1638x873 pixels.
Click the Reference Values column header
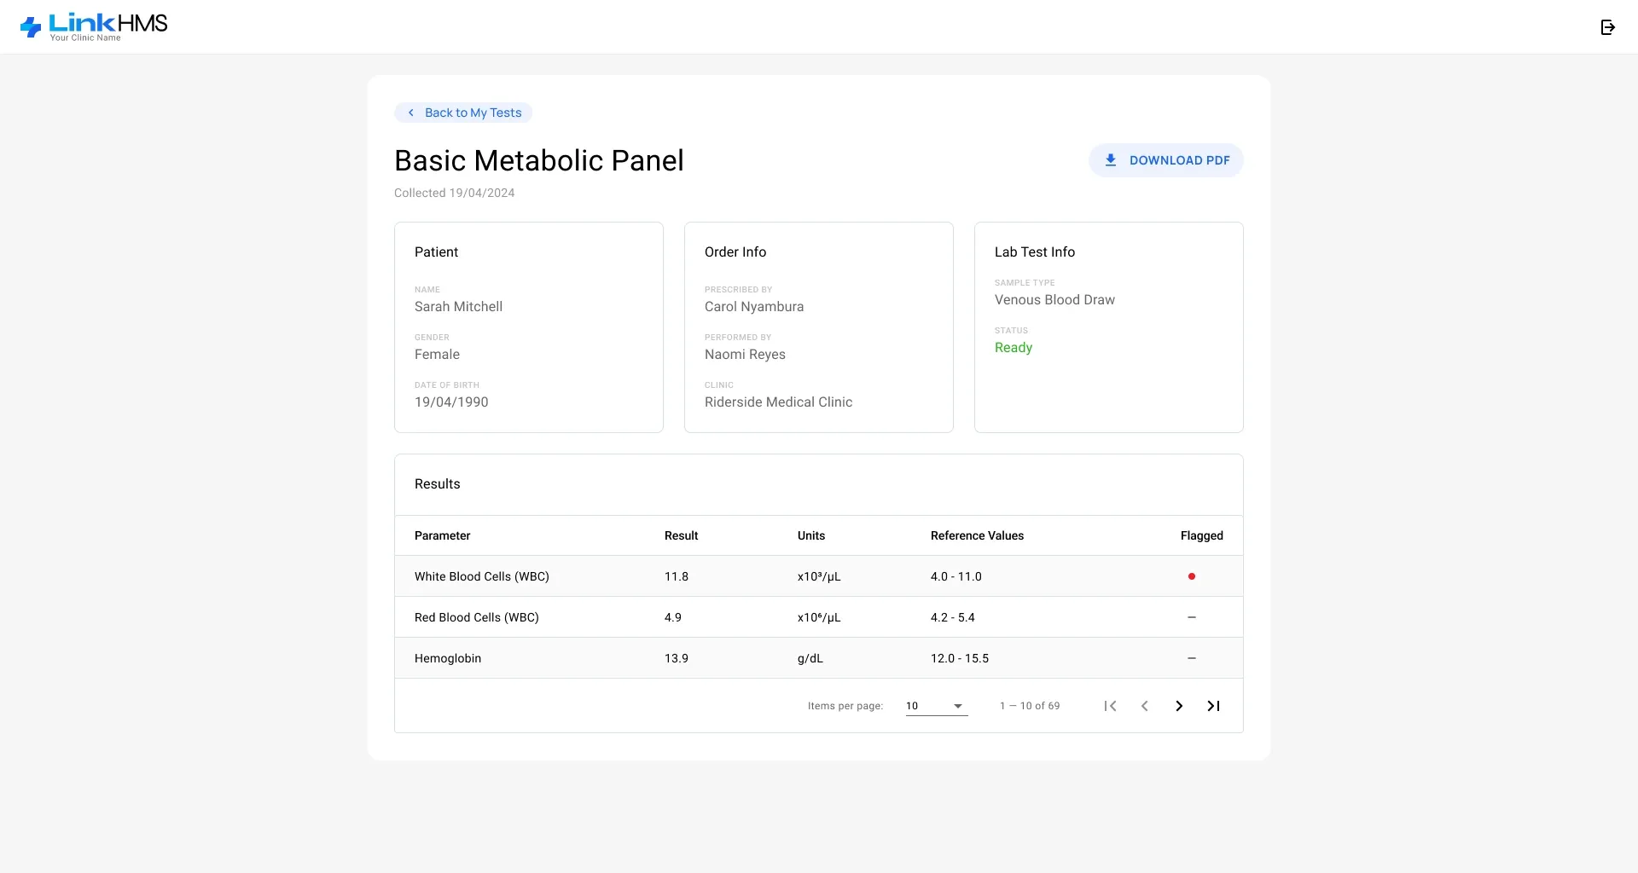click(x=977, y=535)
